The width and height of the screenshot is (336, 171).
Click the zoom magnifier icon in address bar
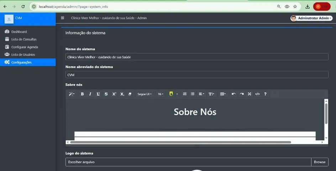[x=279, y=7]
